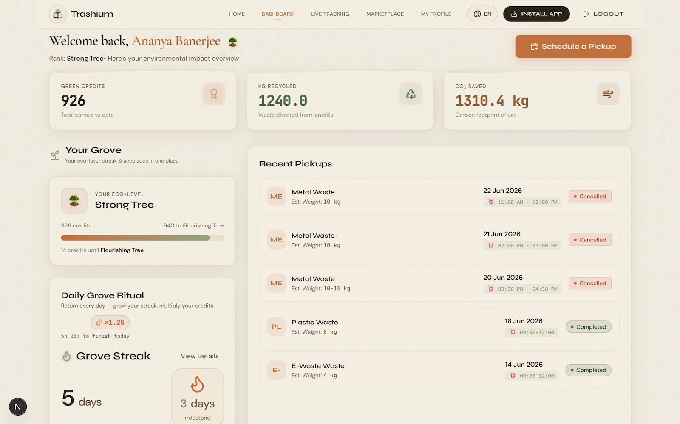The height and width of the screenshot is (424, 680).
Task: Open Live Tracking in the navigation
Action: 330,14
